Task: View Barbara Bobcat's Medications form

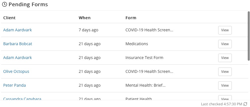Action: pyautogui.click(x=225, y=44)
